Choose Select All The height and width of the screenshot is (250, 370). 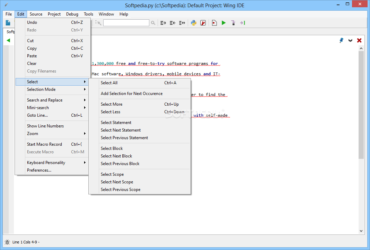(x=140, y=83)
